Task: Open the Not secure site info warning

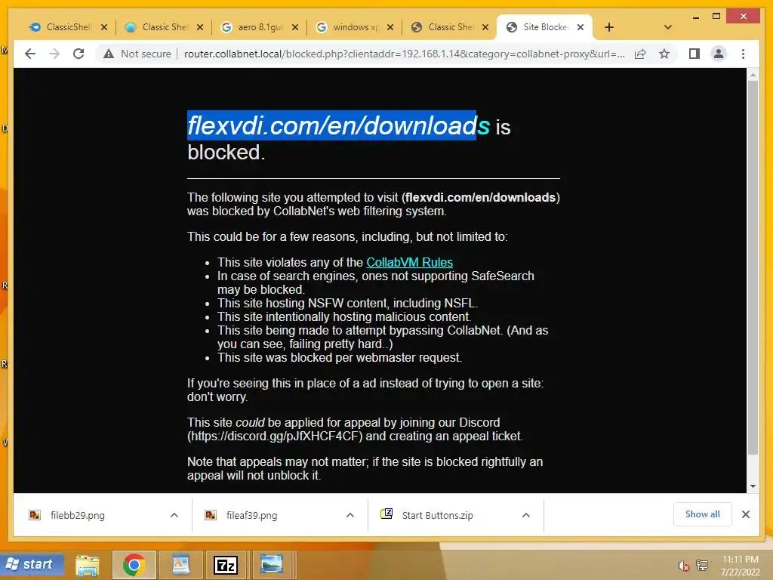Action: (137, 54)
